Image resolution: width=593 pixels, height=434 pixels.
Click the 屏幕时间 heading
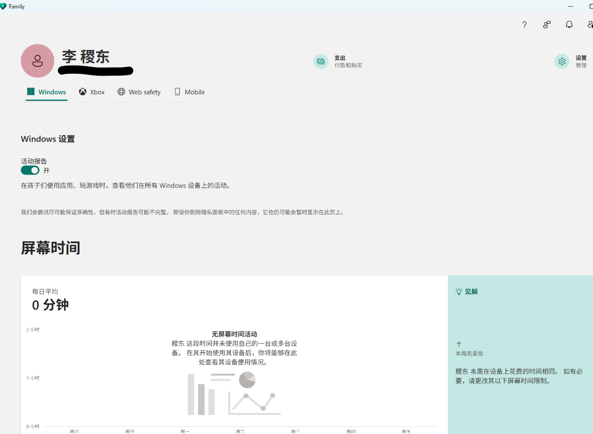[x=50, y=248]
